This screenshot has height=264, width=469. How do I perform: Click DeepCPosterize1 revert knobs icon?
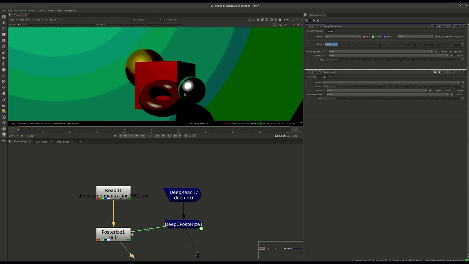[452, 26]
